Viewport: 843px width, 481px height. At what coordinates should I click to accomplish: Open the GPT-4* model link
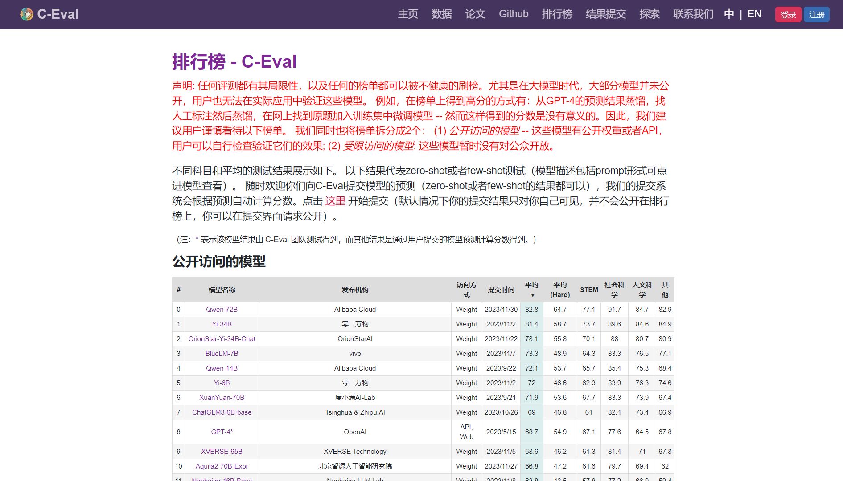[222, 432]
